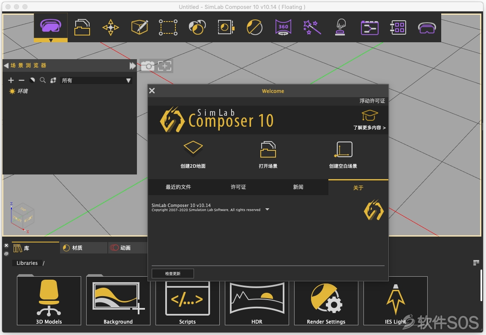486x335 pixels.
Task: Close the bottom library panel
Action: (x=6, y=245)
